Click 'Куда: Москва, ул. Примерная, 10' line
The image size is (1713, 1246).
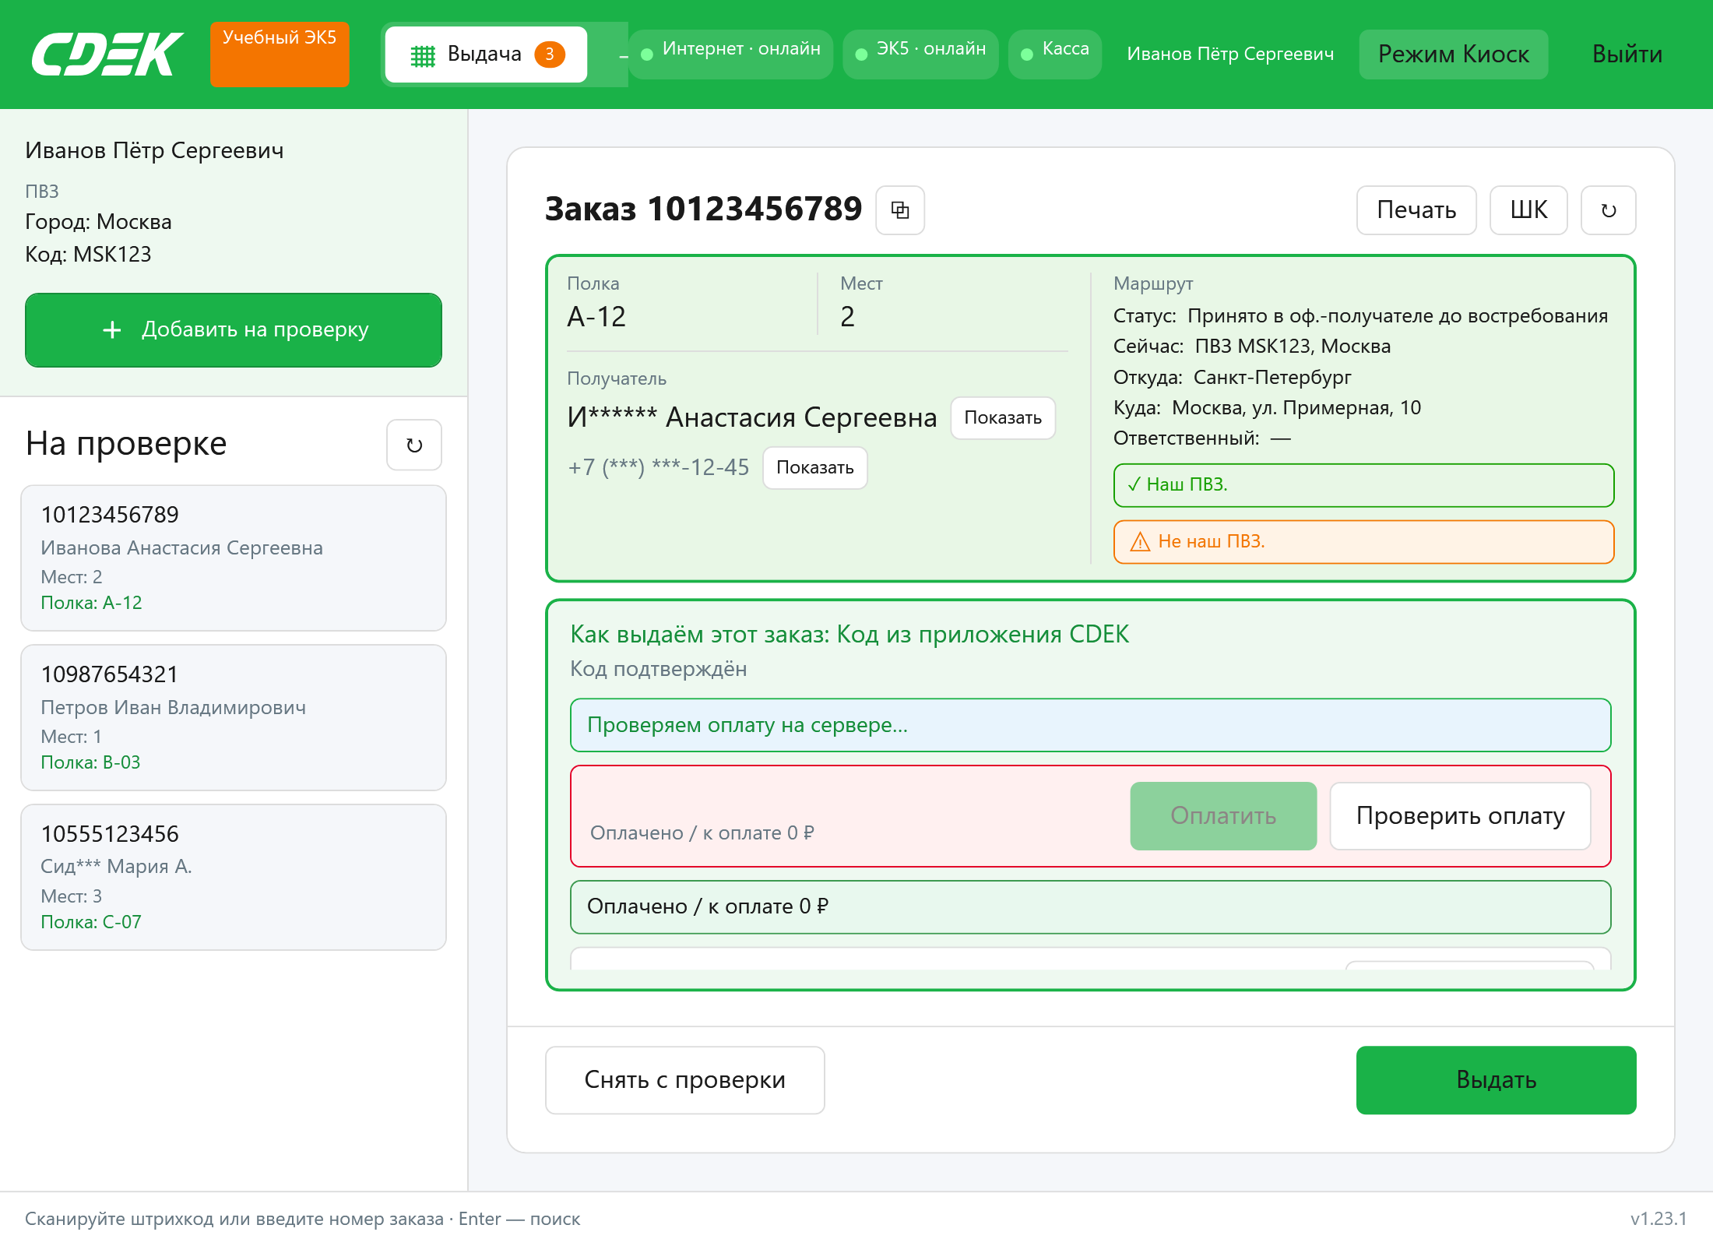[1267, 407]
